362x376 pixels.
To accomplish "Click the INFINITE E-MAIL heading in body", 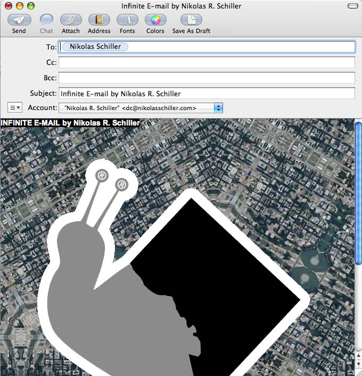I will pos(70,123).
